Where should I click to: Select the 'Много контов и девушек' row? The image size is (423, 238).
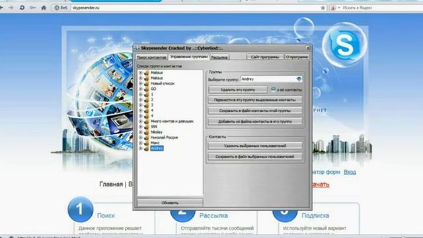tap(172, 121)
